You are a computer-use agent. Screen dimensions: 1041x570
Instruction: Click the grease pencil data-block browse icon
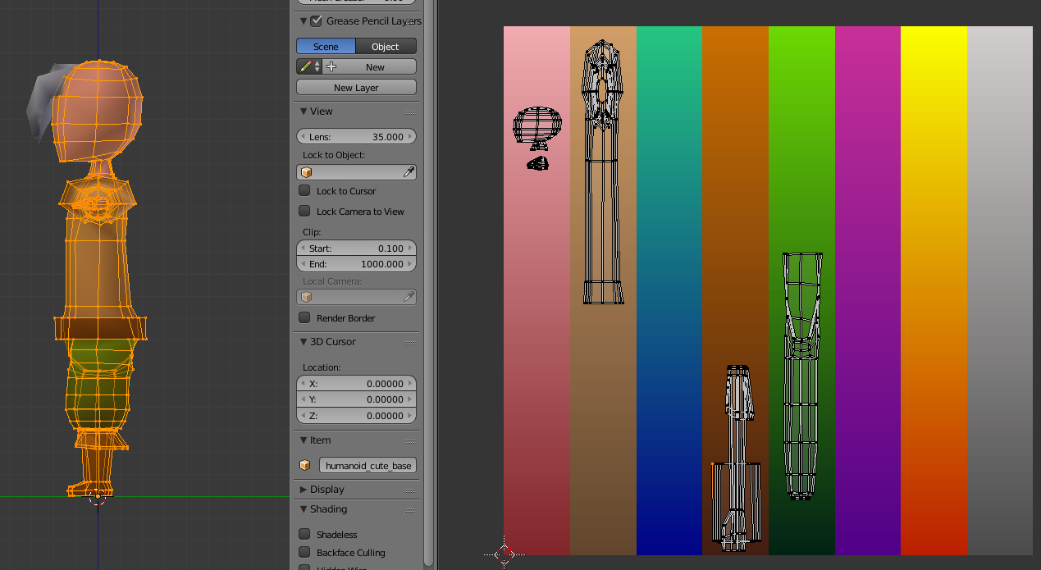(309, 67)
